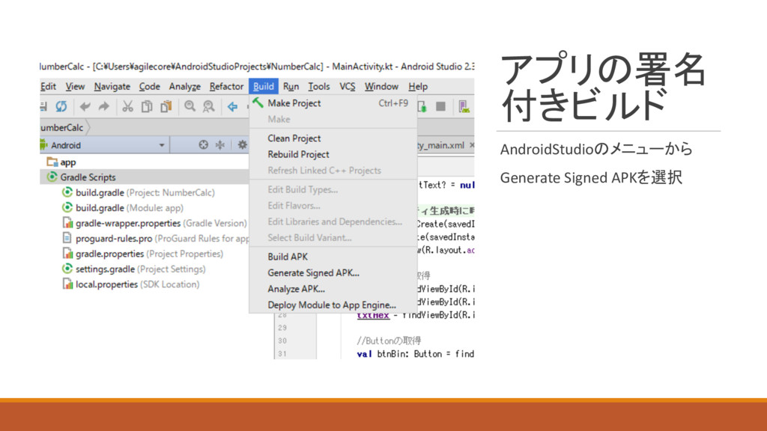Click the Find magnifier icon
Screen dimensions: 767x431
tap(190, 106)
